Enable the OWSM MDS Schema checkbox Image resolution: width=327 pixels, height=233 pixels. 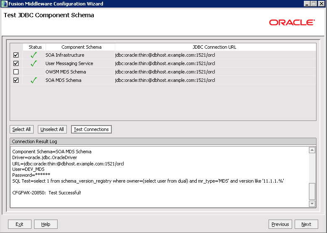[16, 72]
